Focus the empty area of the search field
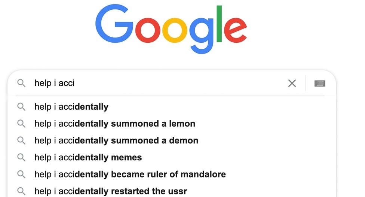The width and height of the screenshot is (365, 197). 180,83
